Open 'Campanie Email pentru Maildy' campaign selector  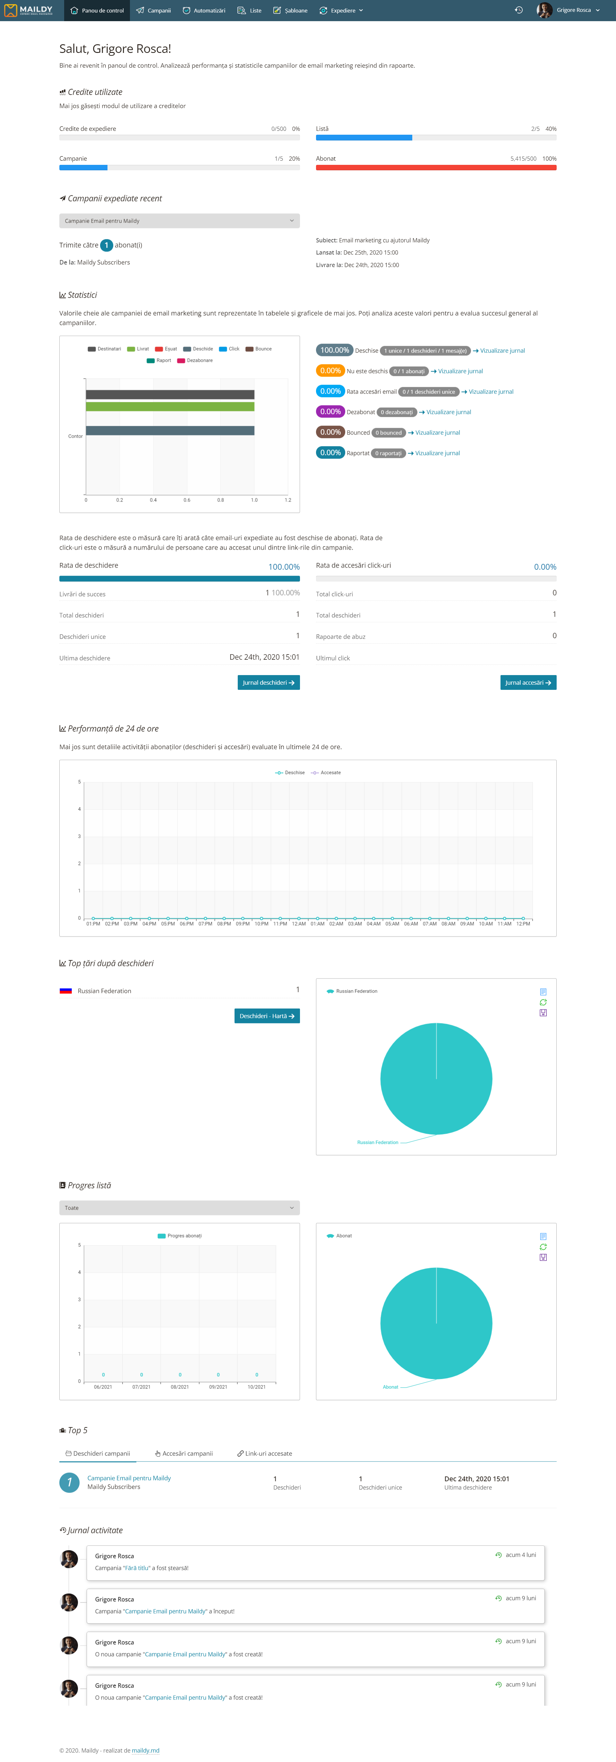[x=179, y=221]
